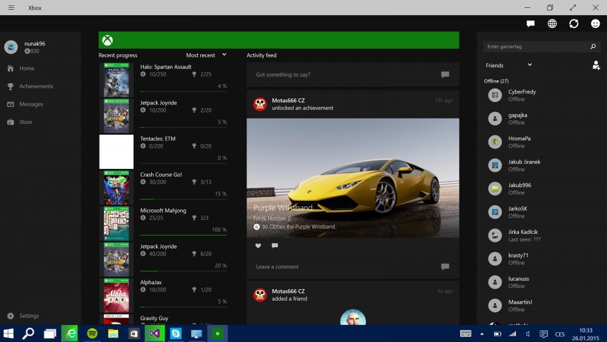Open the Xbox app icon in the taskbar
Screen dimensions: 607x342
coord(217,333)
